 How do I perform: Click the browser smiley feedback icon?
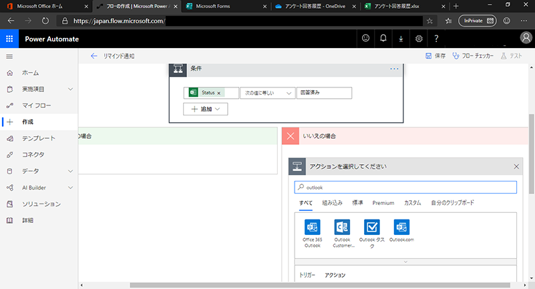click(x=507, y=21)
